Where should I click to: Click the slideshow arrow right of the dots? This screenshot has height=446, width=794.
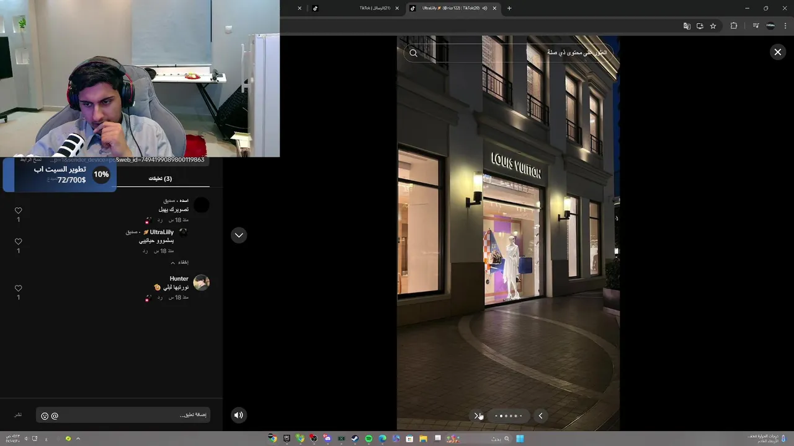pos(540,416)
